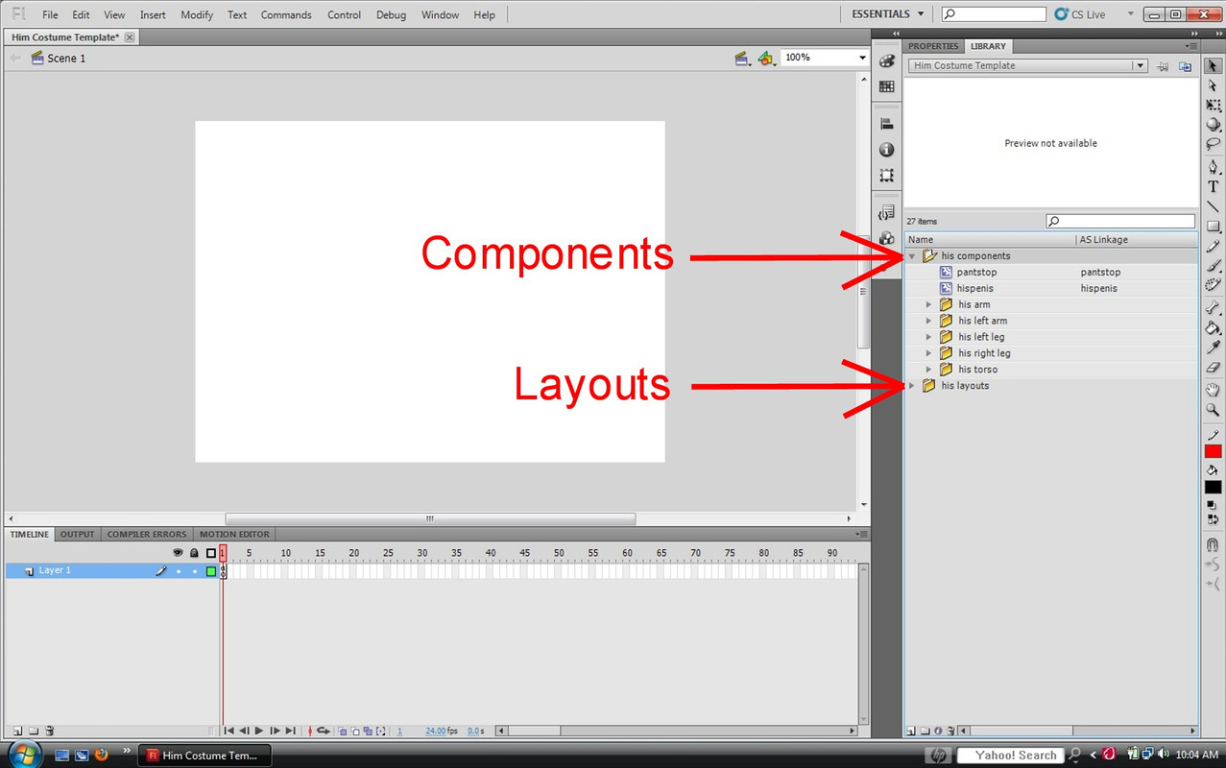The width and height of the screenshot is (1226, 768).
Task: Activate the Hand tool
Action: tap(1213, 389)
